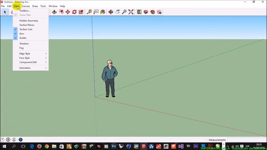
Task: Open the 3D Warehouse icon
Action: 146,12
